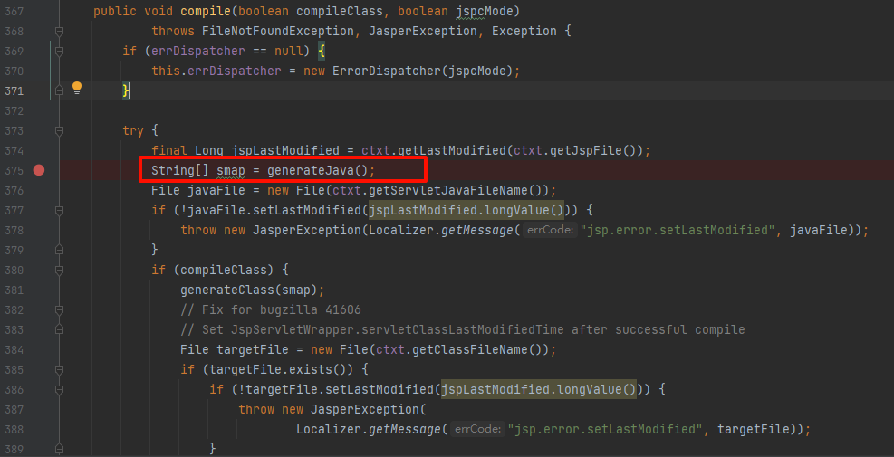
Task: Collapse the errDispatcher if-block at line 369
Action: coord(60,51)
